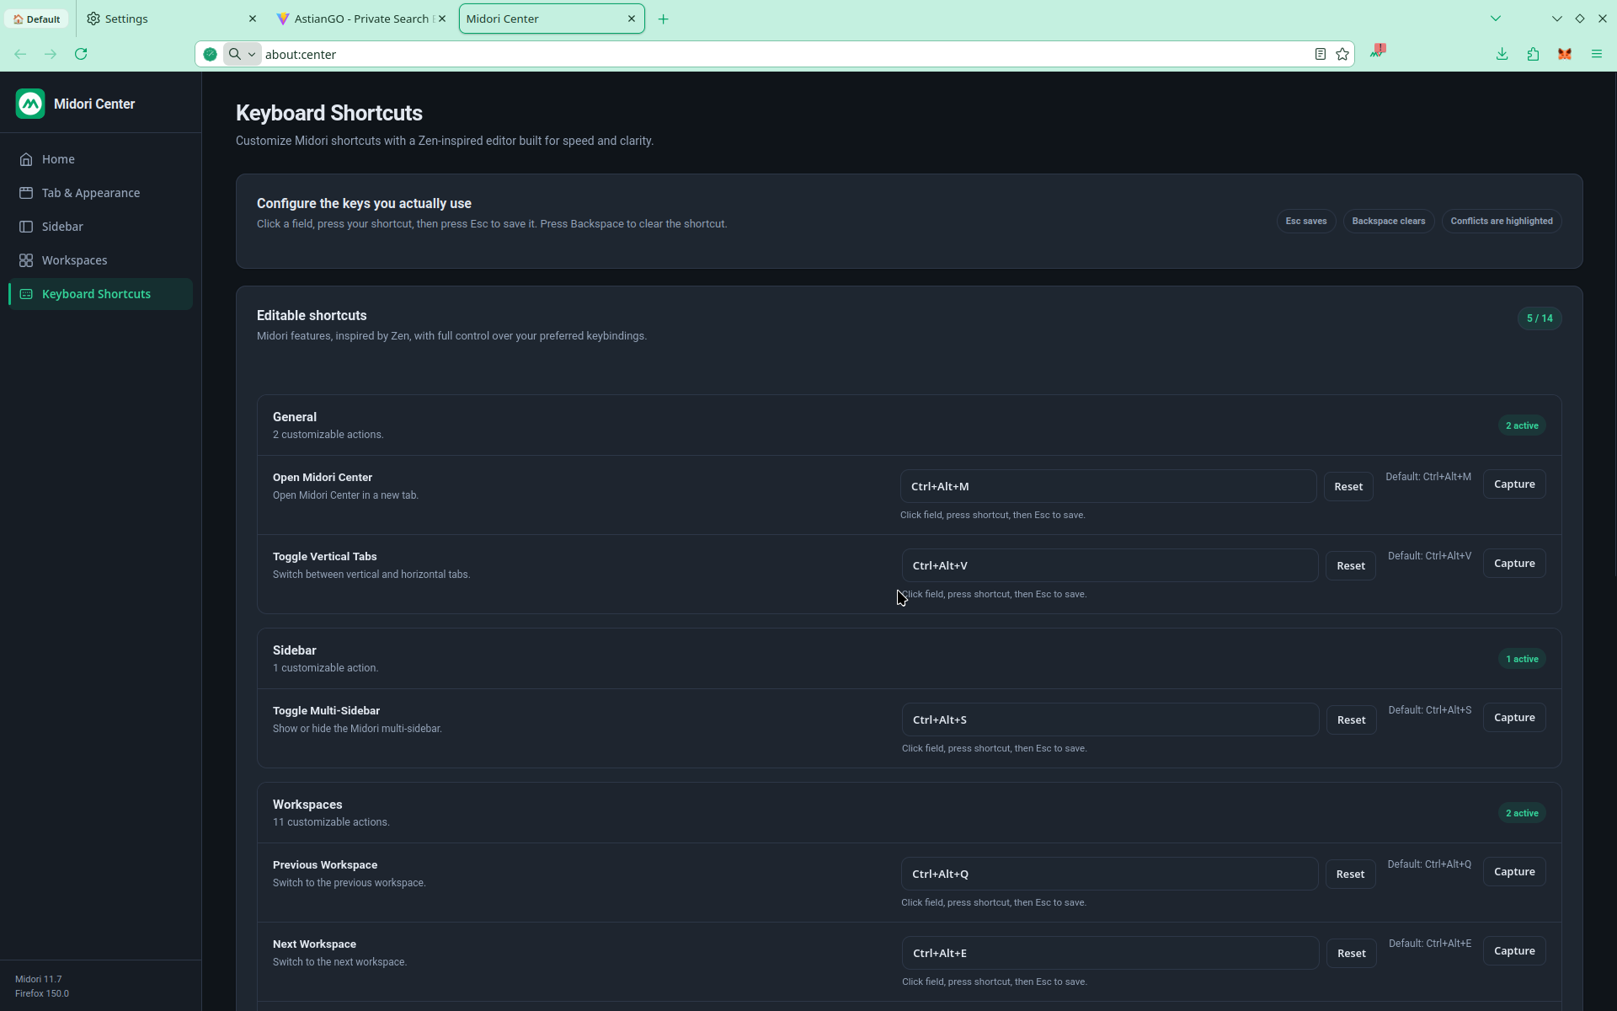This screenshot has width=1617, height=1011.
Task: Toggle reader view icon in address bar
Action: [1321, 54]
